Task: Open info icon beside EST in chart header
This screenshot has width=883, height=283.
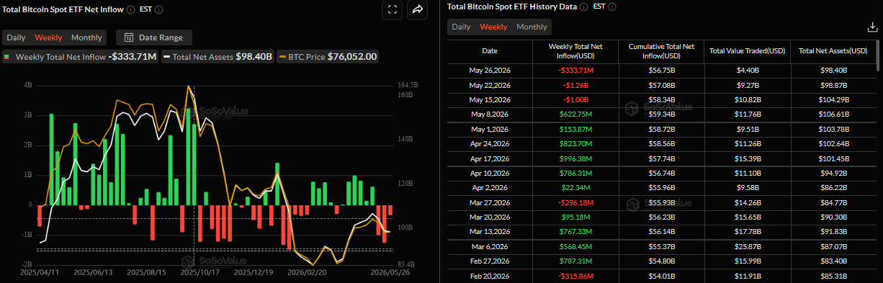Action: (158, 10)
